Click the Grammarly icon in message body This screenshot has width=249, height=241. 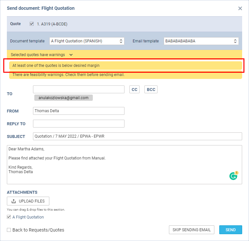[x=233, y=176]
